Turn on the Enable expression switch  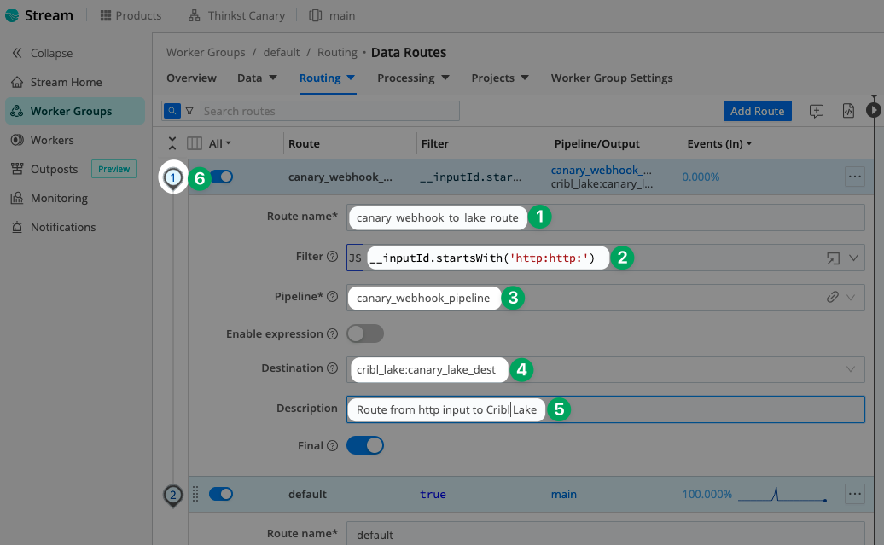[364, 333]
